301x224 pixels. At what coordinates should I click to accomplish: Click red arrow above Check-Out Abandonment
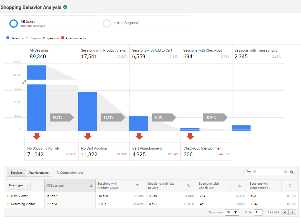point(190,136)
